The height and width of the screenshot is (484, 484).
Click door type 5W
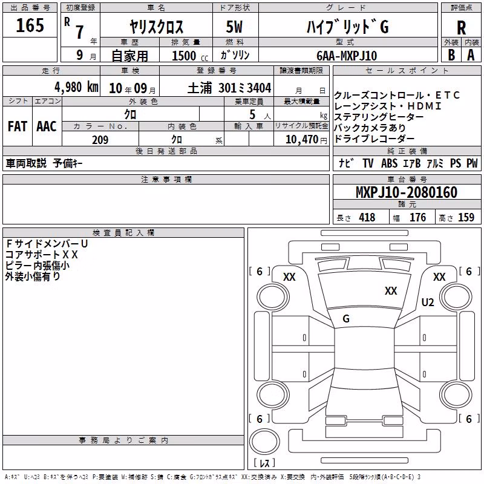[x=234, y=27]
